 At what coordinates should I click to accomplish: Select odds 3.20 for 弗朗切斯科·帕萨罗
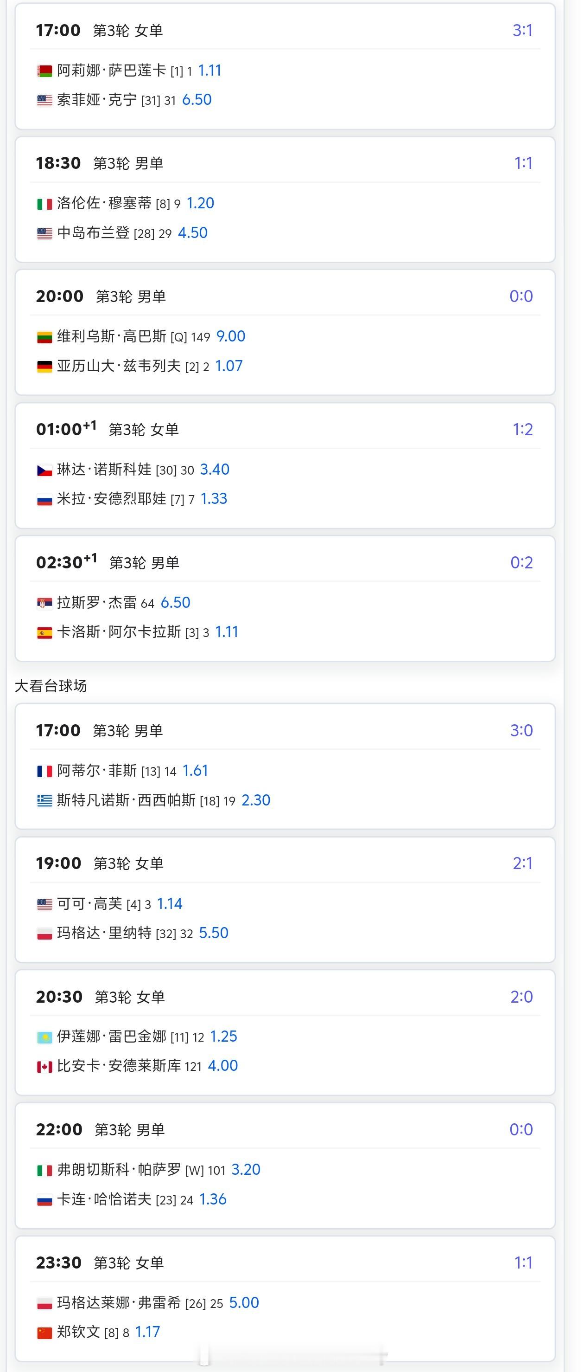point(246,1170)
